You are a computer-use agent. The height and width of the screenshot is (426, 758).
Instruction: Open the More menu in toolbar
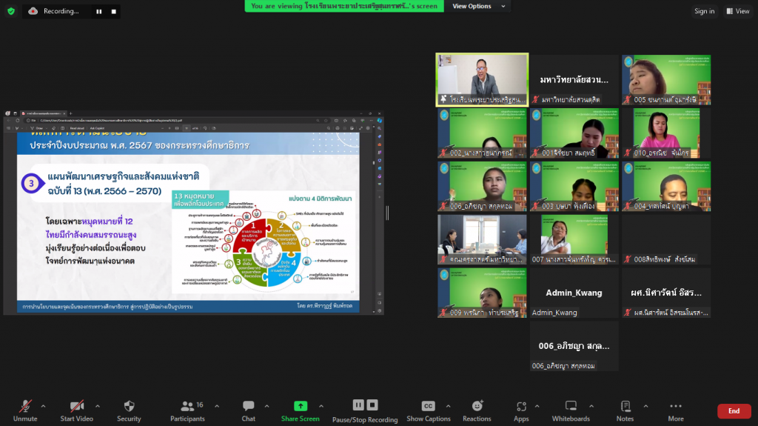pos(675,410)
